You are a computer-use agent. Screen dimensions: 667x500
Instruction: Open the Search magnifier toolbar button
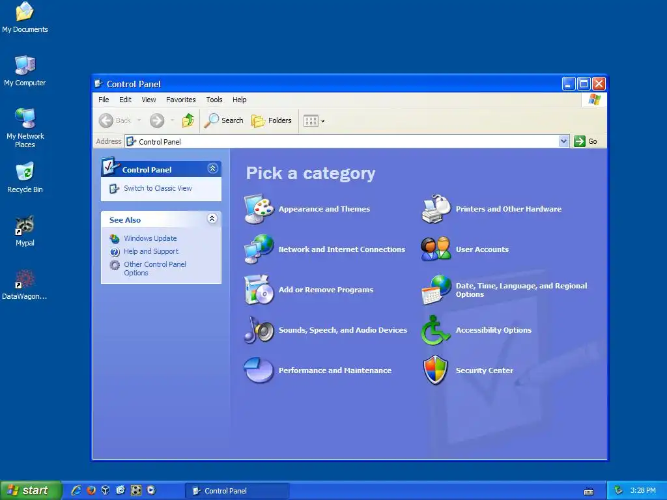pyautogui.click(x=223, y=120)
